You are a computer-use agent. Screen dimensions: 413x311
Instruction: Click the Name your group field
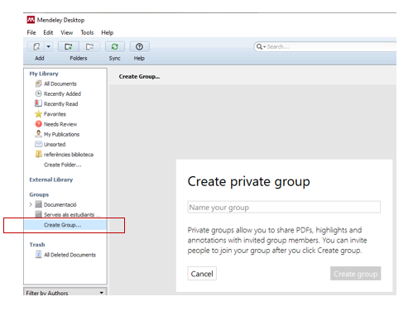point(284,207)
